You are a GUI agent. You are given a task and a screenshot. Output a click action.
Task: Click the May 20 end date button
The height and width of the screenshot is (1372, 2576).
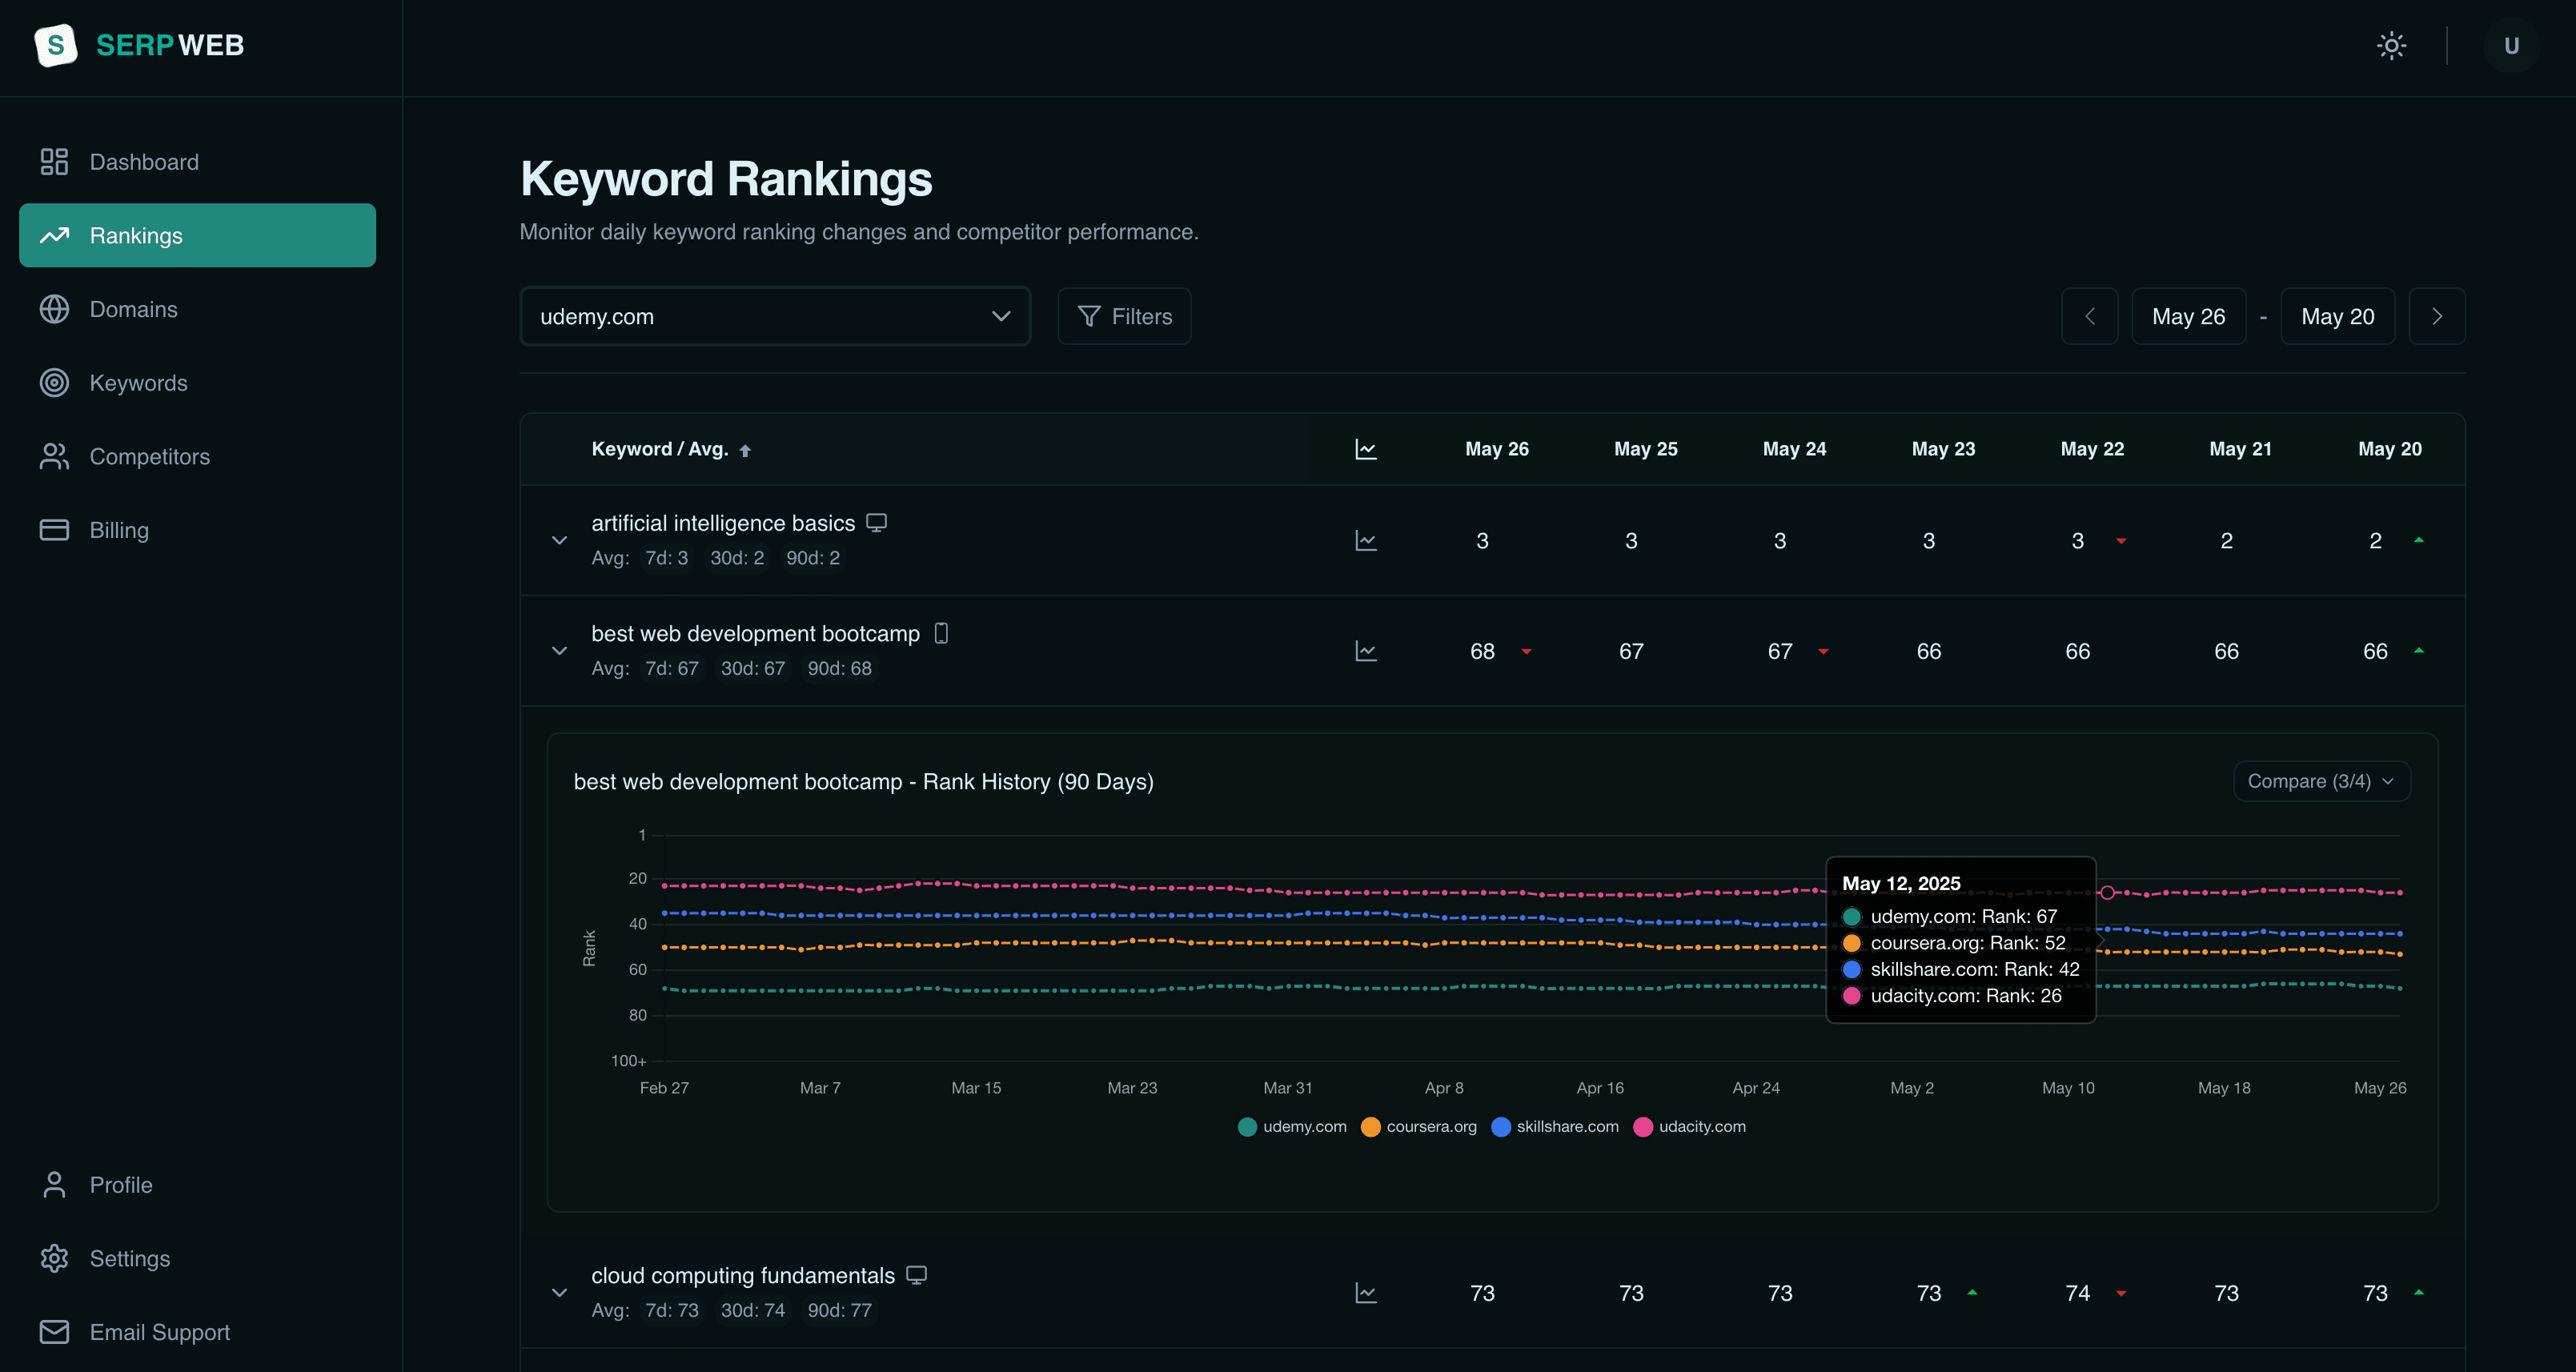tap(2337, 317)
